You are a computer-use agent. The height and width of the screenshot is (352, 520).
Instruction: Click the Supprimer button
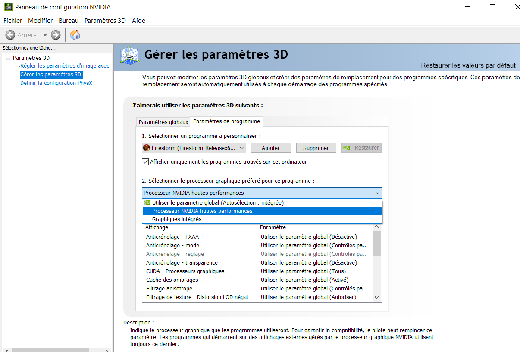point(316,148)
